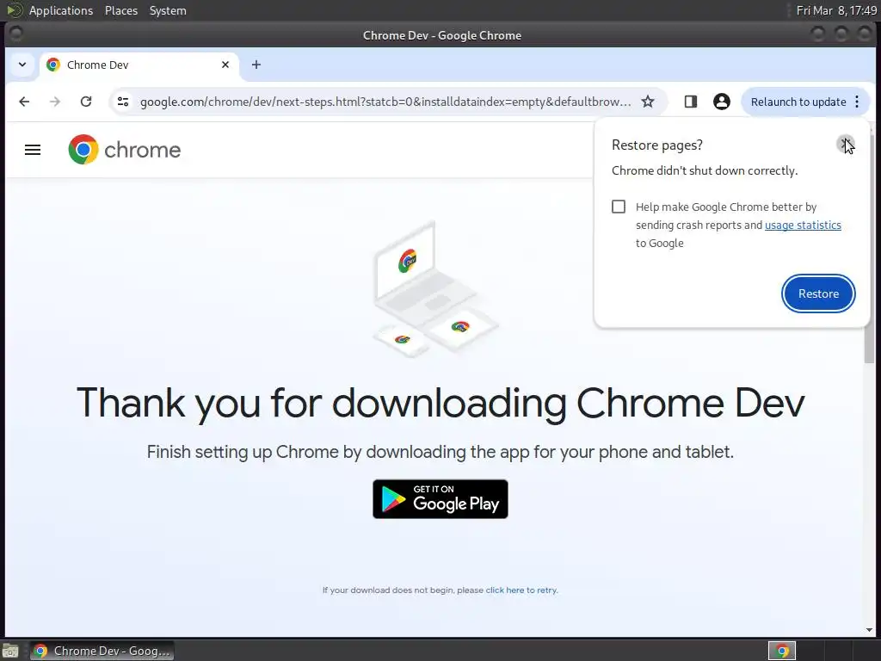Click 'Finish setting up Chrome' subtitle text
The image size is (881, 661).
click(x=440, y=452)
